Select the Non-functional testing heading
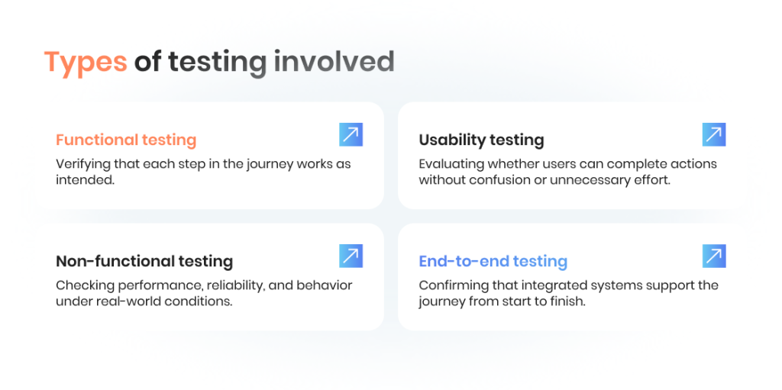 pos(144,262)
